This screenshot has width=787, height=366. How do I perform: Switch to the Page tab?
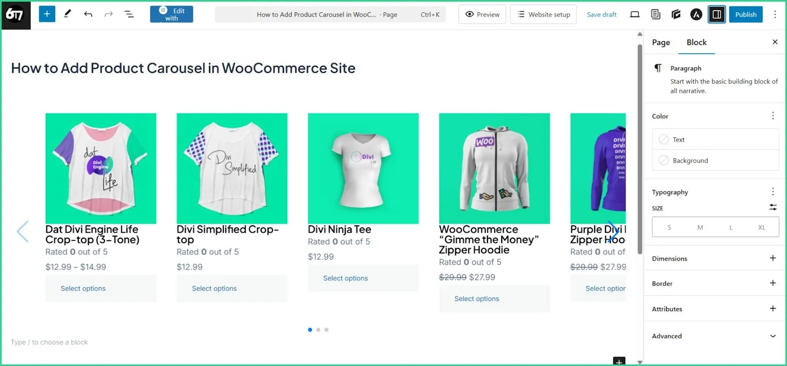click(661, 42)
